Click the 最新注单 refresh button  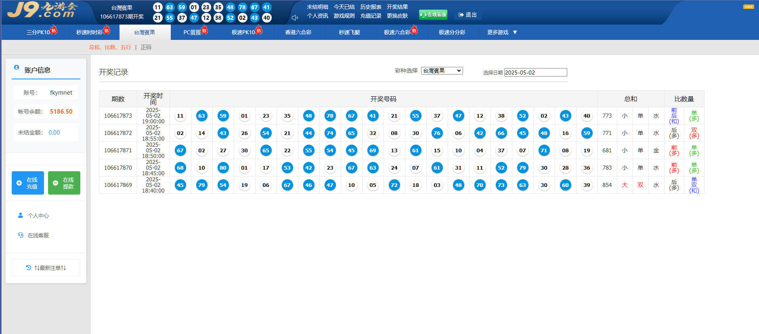pyautogui.click(x=46, y=268)
